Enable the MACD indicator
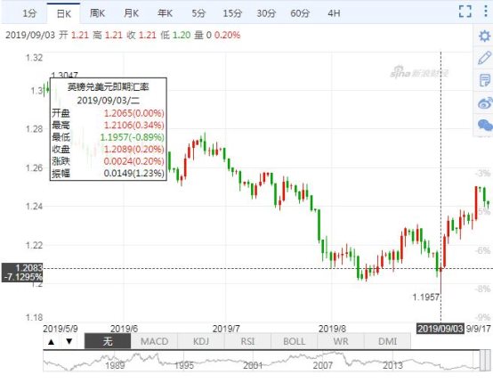The image size is (493, 383). click(154, 341)
